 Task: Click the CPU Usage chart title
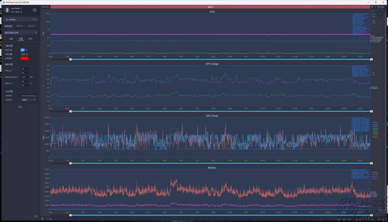[212, 64]
